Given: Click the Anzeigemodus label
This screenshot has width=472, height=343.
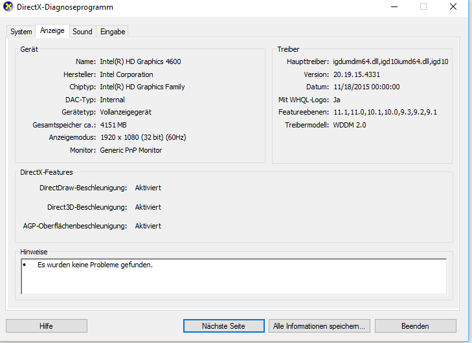Looking at the screenshot, I should click(x=73, y=137).
